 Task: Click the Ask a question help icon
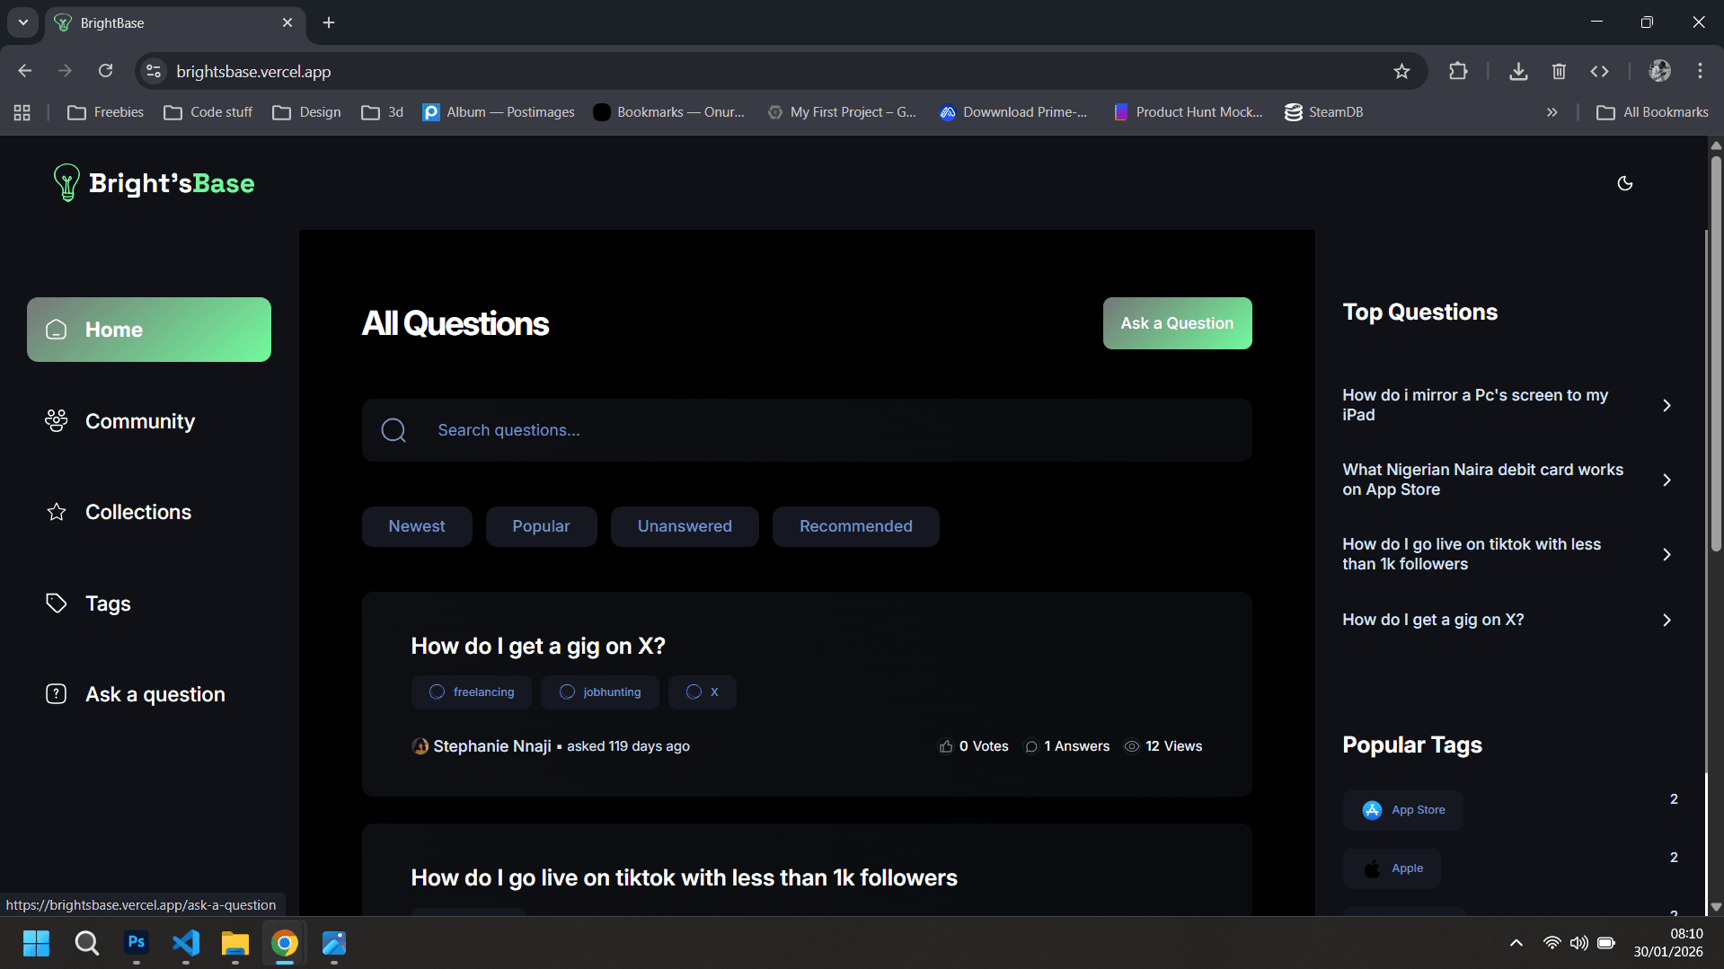click(56, 693)
